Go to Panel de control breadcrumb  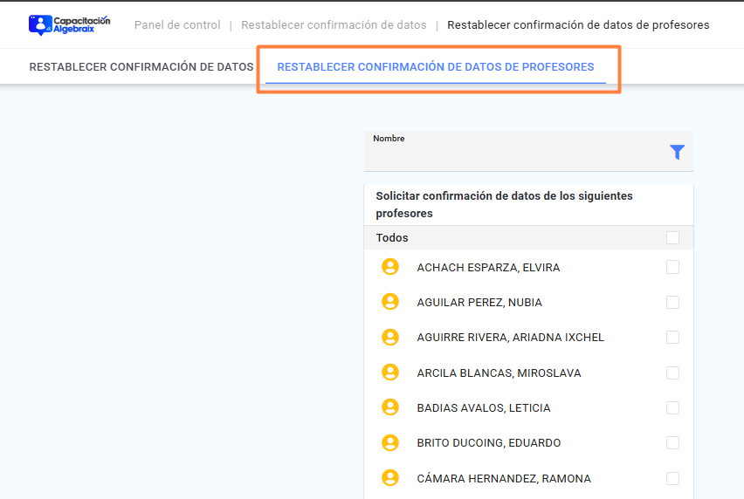[177, 25]
